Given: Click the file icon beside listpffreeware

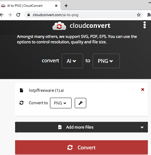Looking at the screenshot, I should point(21,90).
